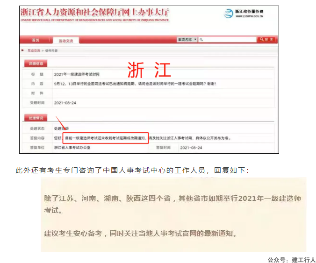
Task: Click the title text 2021年一级建造师考试时间
Action: pyautogui.click(x=77, y=74)
